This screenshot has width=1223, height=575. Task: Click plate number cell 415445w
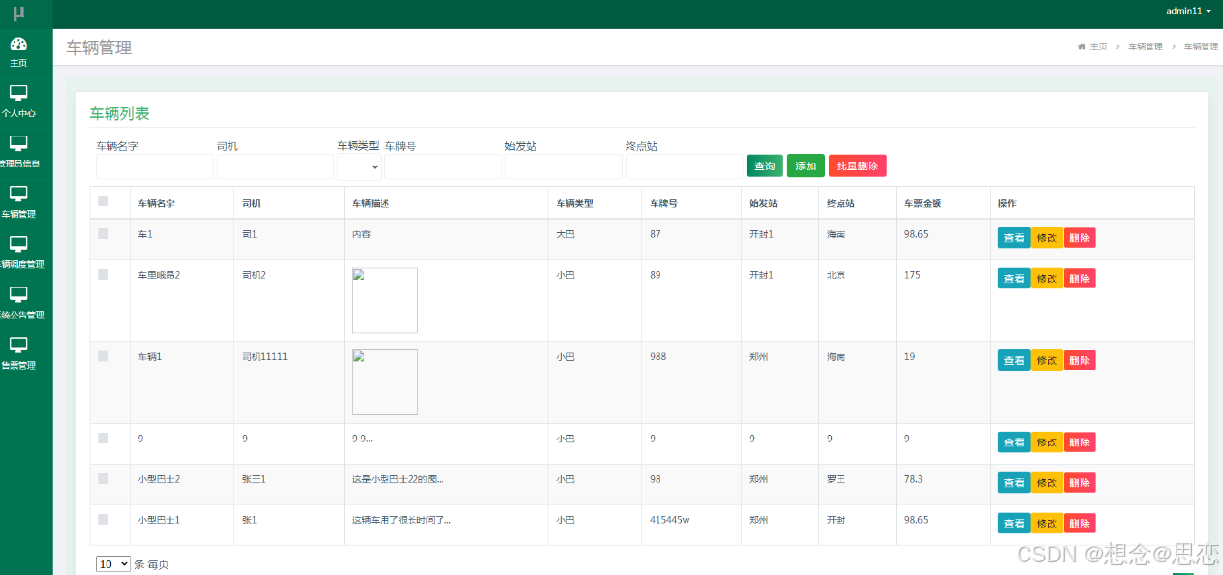tap(670, 520)
